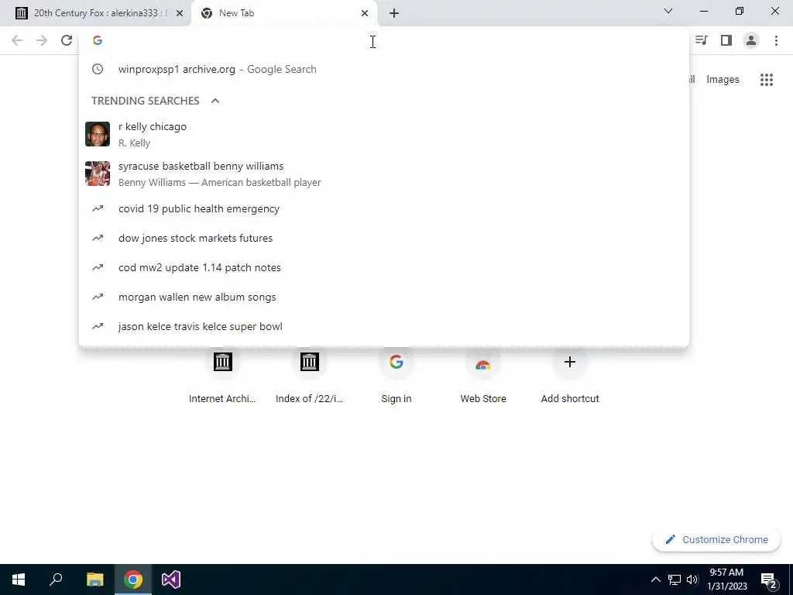
Task: Launch Visual Studio from taskbar
Action: [x=171, y=580]
